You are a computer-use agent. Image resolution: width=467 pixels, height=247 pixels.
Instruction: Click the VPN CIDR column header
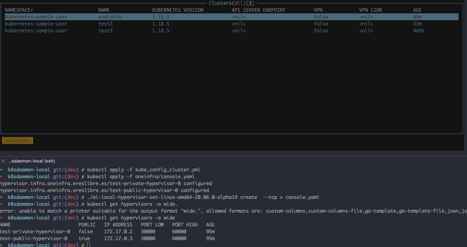371,10
